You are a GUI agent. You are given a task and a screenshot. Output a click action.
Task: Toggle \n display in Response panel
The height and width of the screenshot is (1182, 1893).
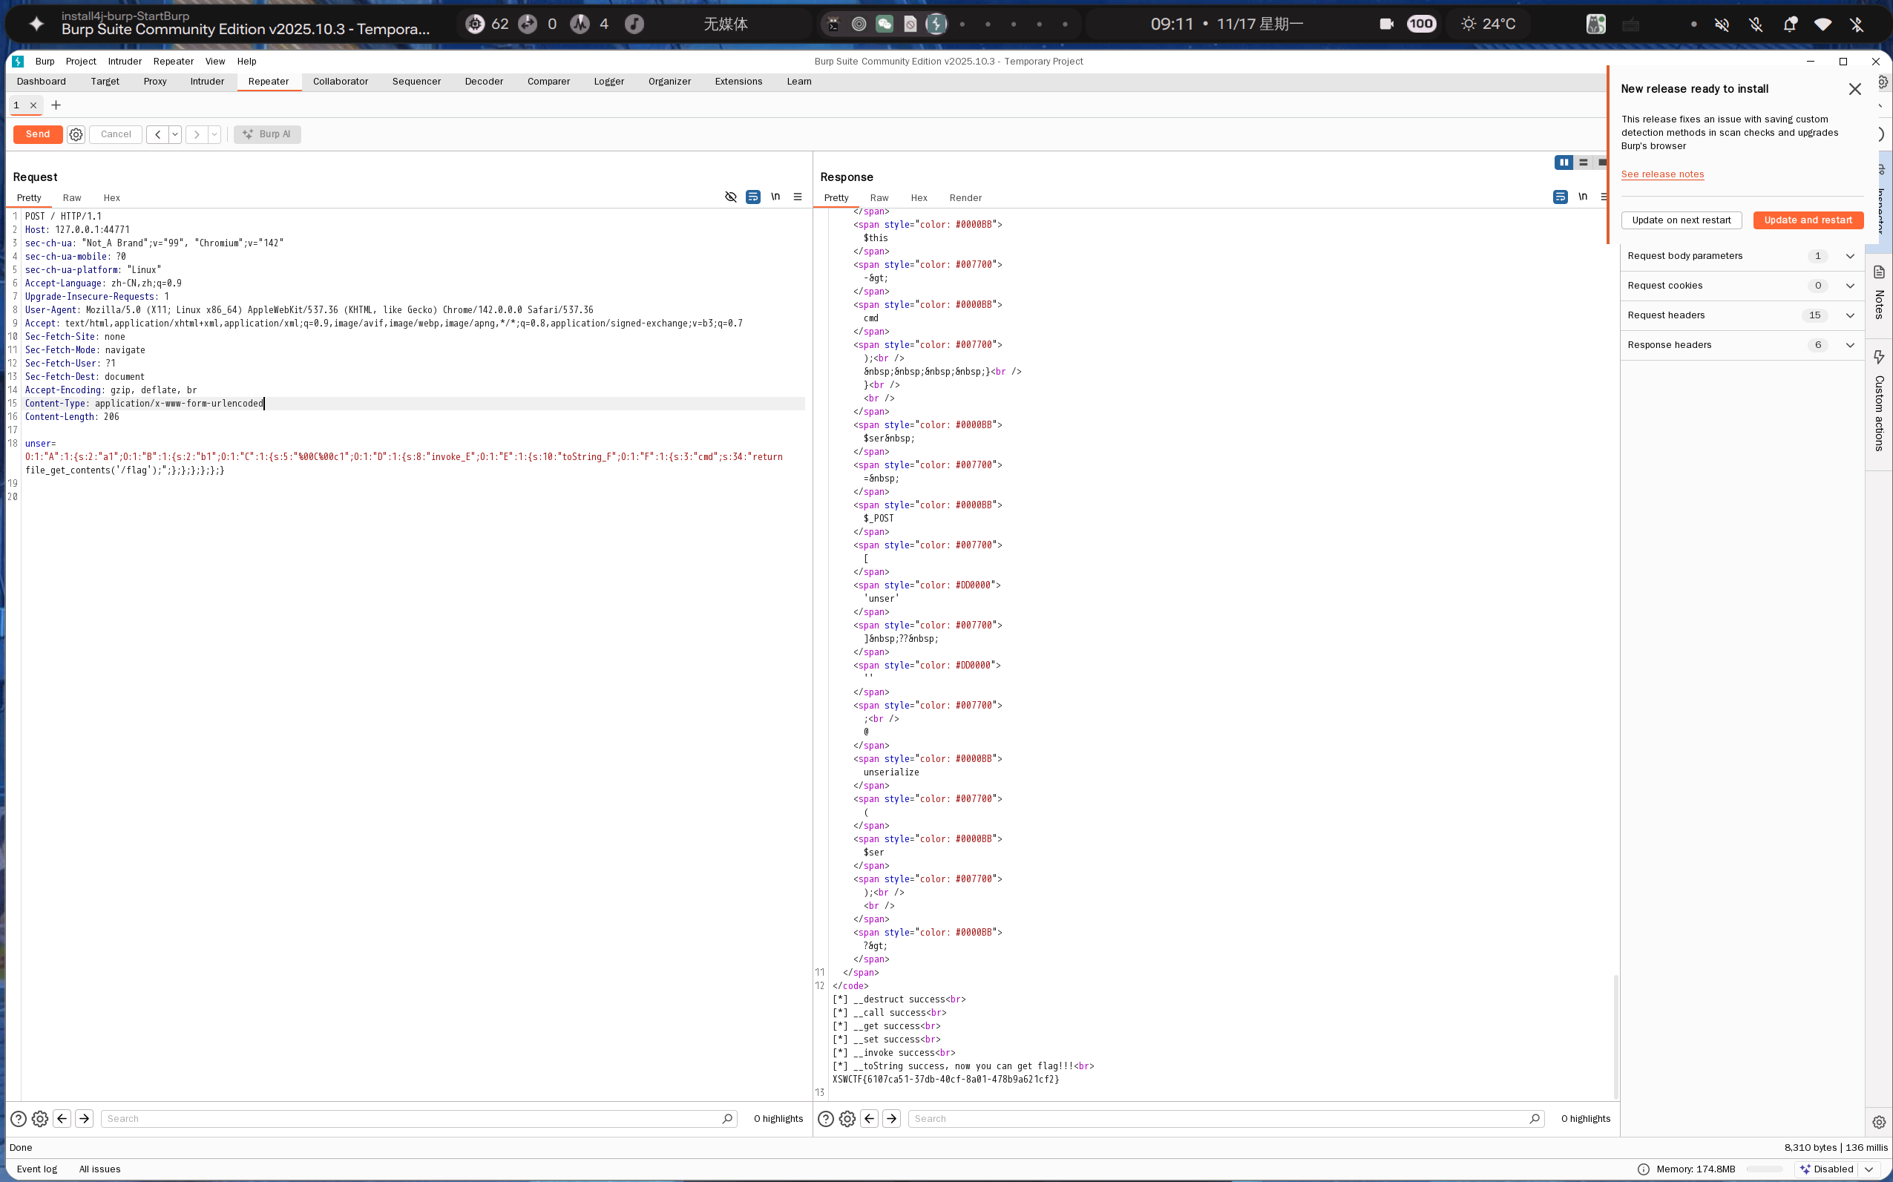(1583, 197)
